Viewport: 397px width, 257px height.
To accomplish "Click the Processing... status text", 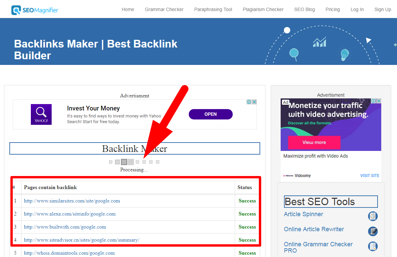I will (x=134, y=170).
